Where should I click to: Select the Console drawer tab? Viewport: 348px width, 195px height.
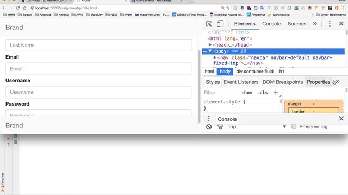point(227,119)
